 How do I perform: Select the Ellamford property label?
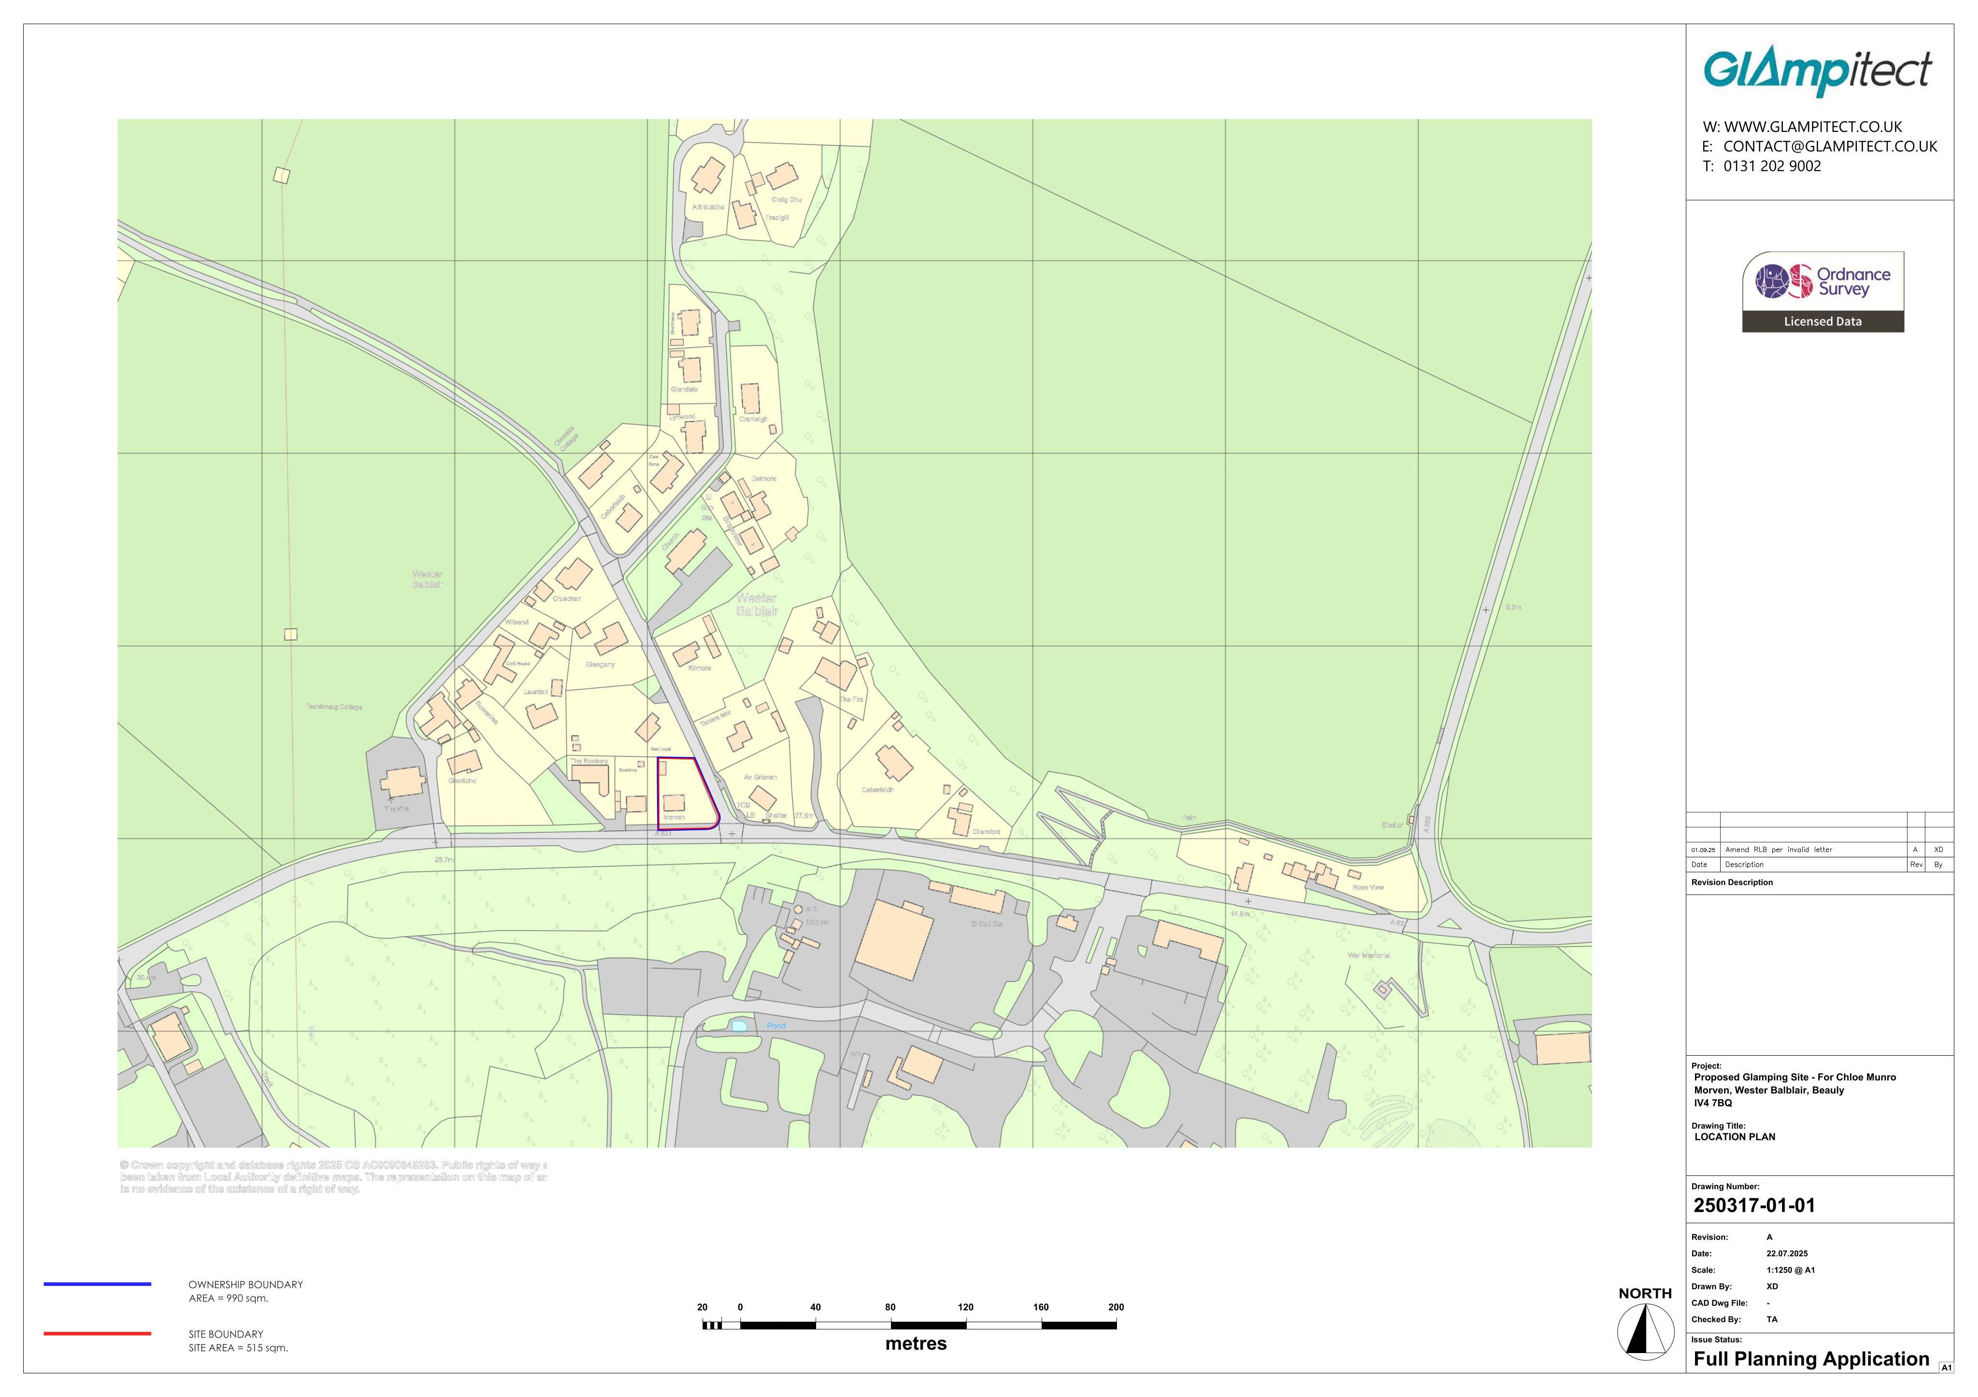(987, 831)
